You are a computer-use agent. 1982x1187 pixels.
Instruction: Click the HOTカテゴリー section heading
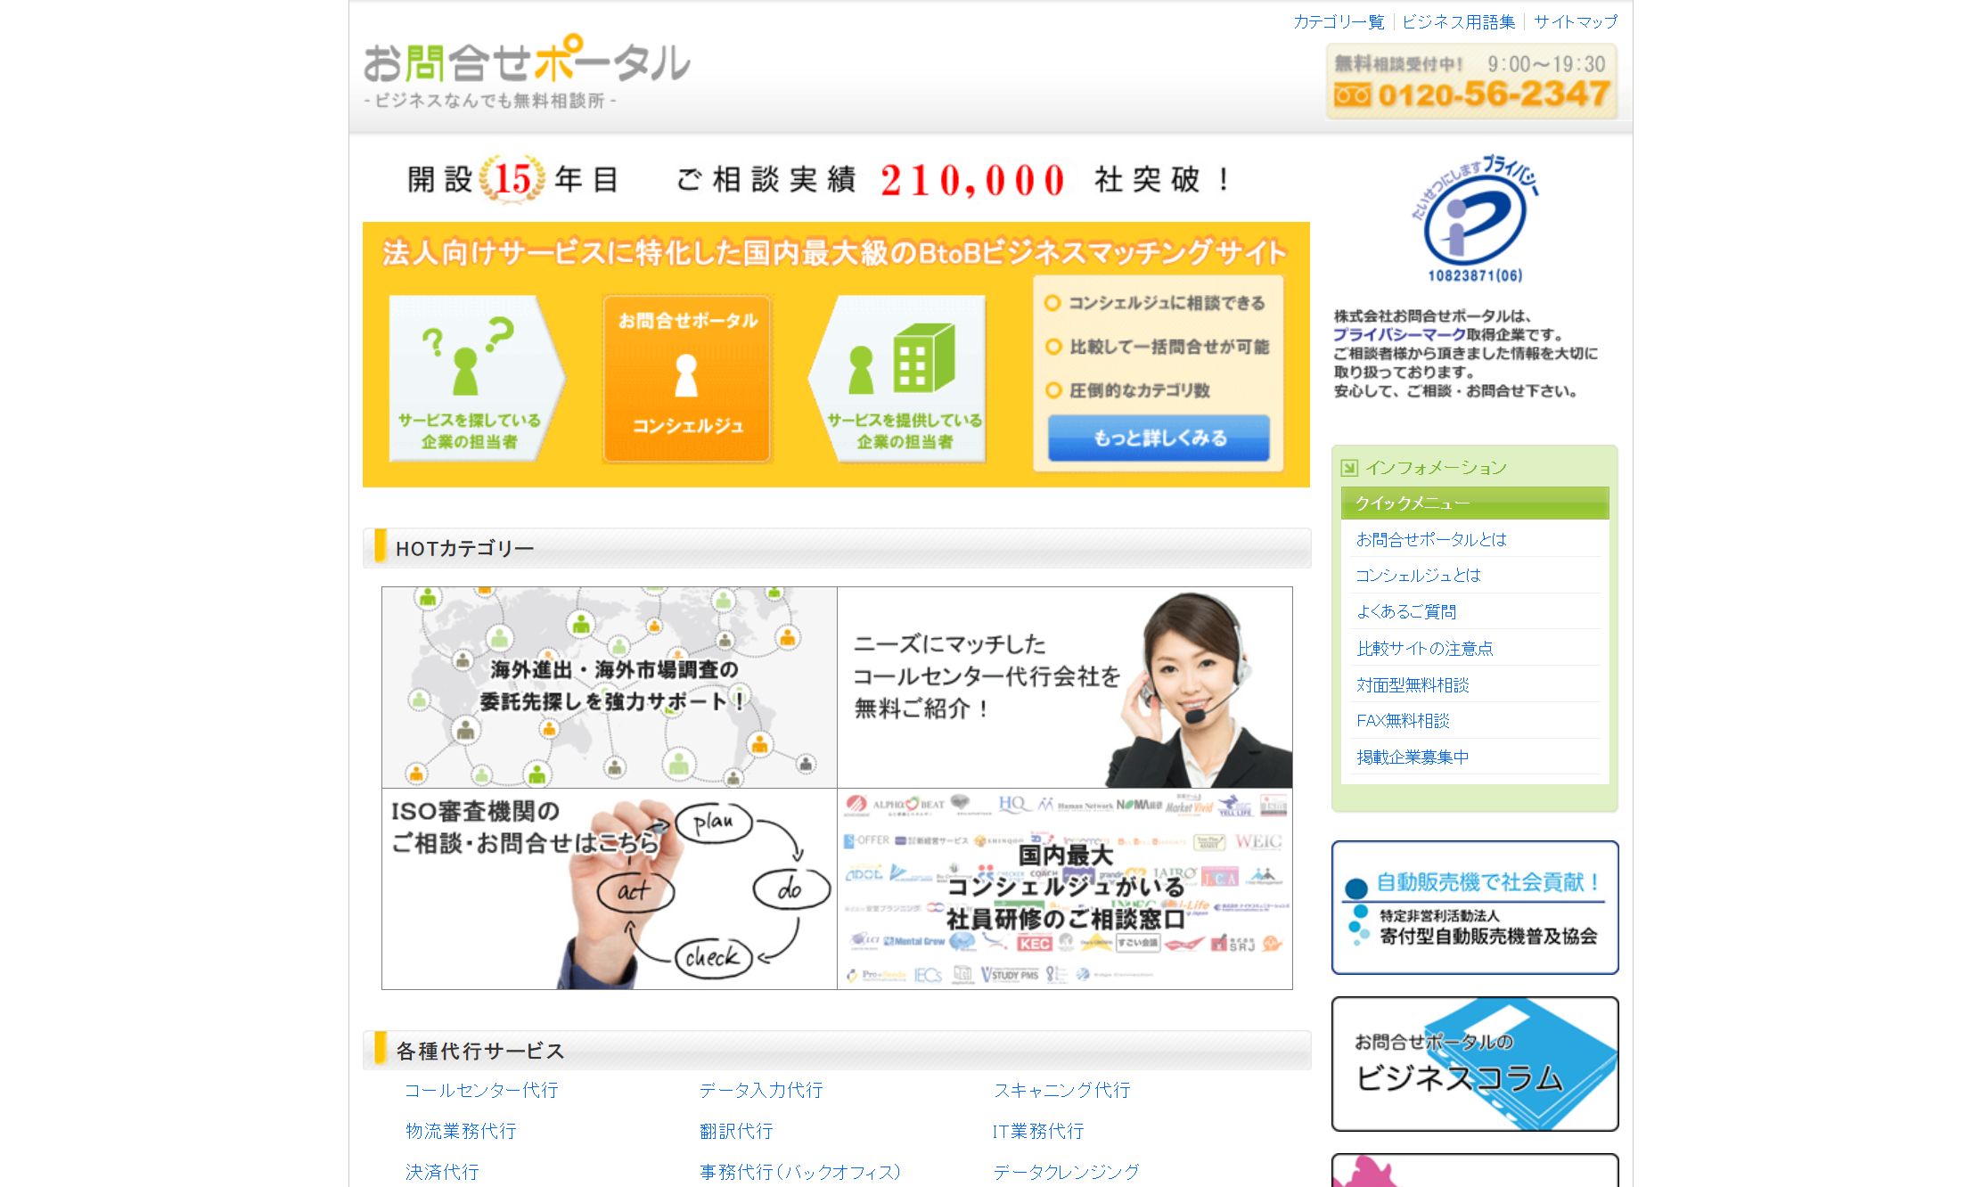(x=464, y=549)
